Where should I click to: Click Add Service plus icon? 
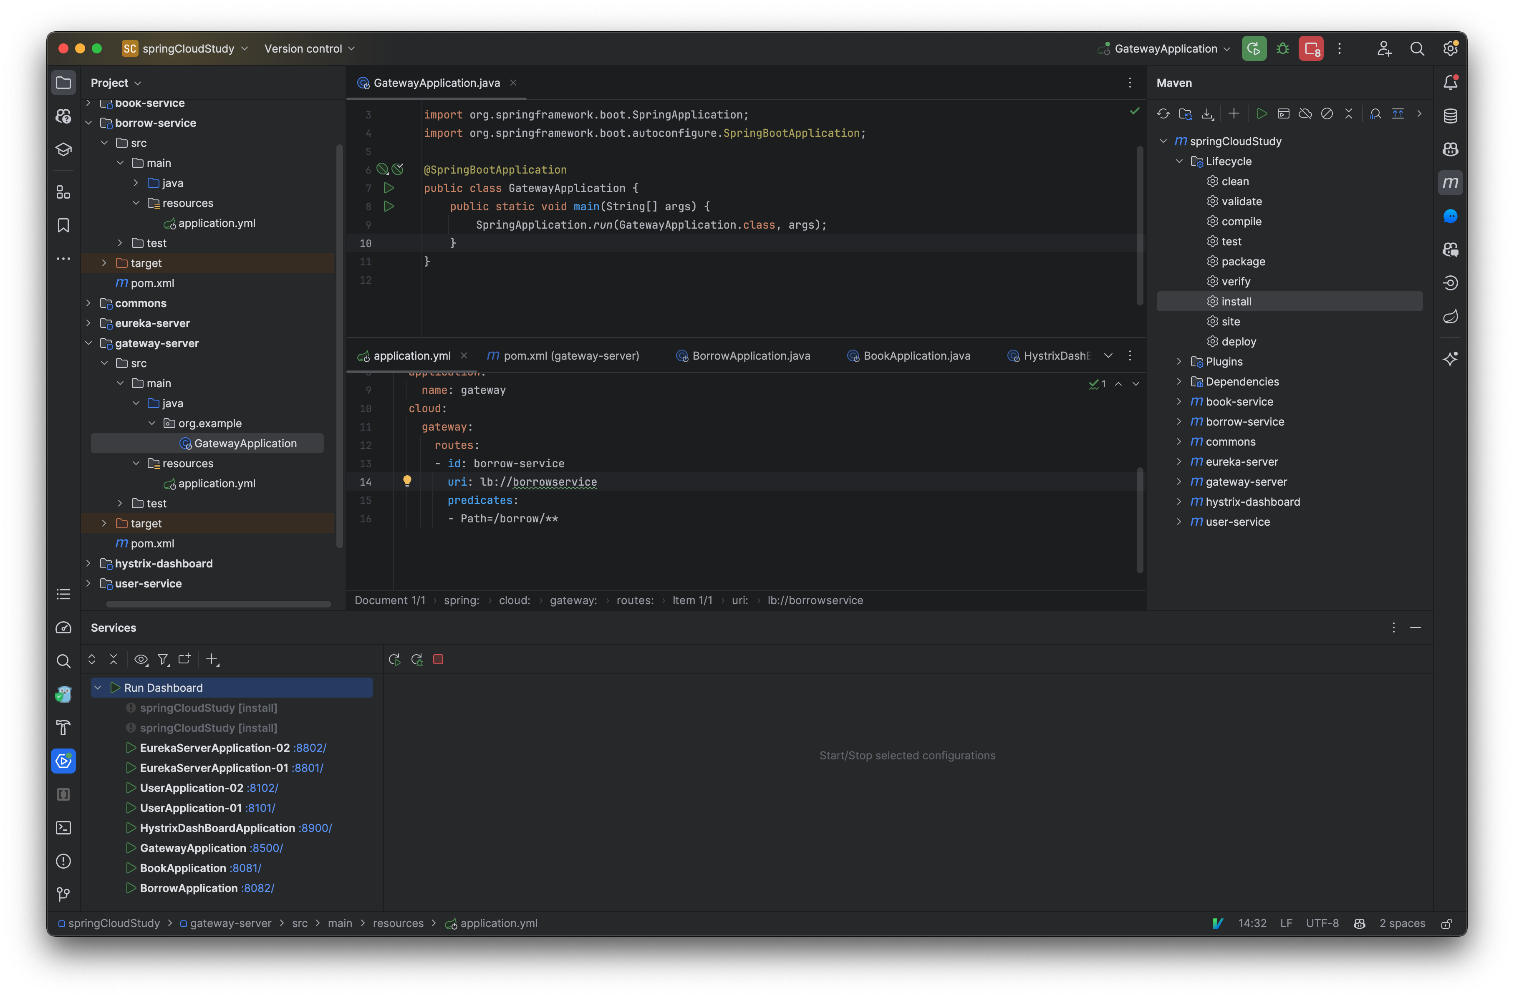pyautogui.click(x=213, y=659)
